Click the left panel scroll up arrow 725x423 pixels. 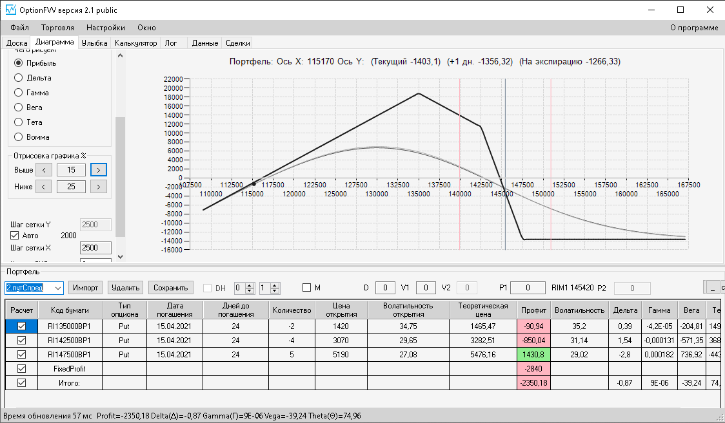120,55
